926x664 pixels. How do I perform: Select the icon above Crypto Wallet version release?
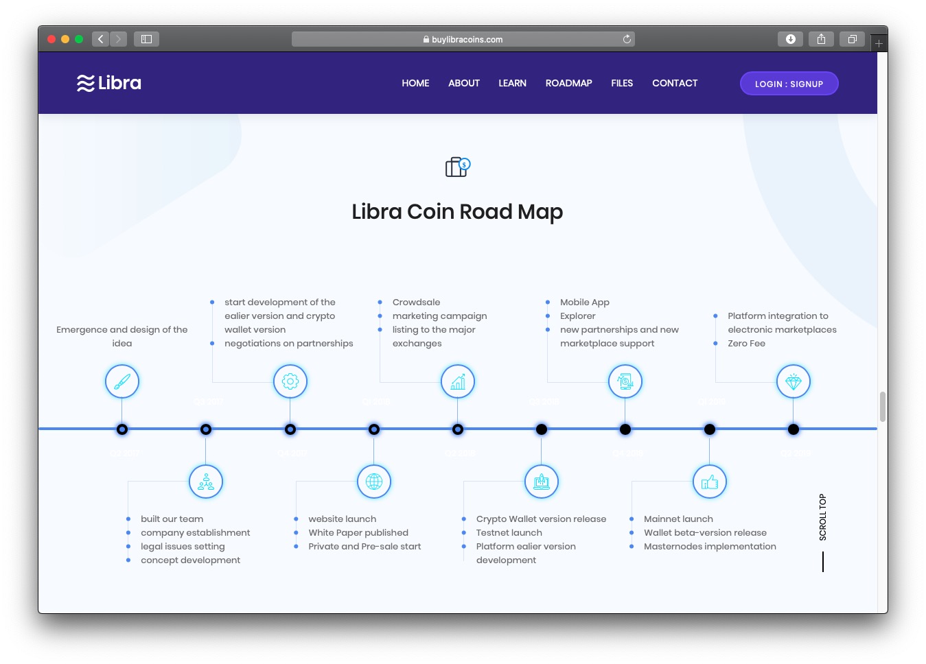542,482
